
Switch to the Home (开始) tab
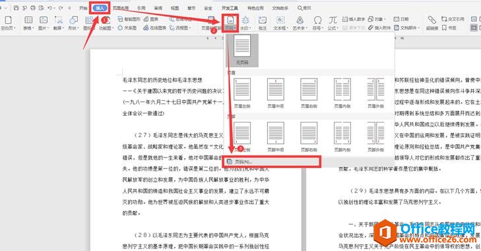(83, 8)
